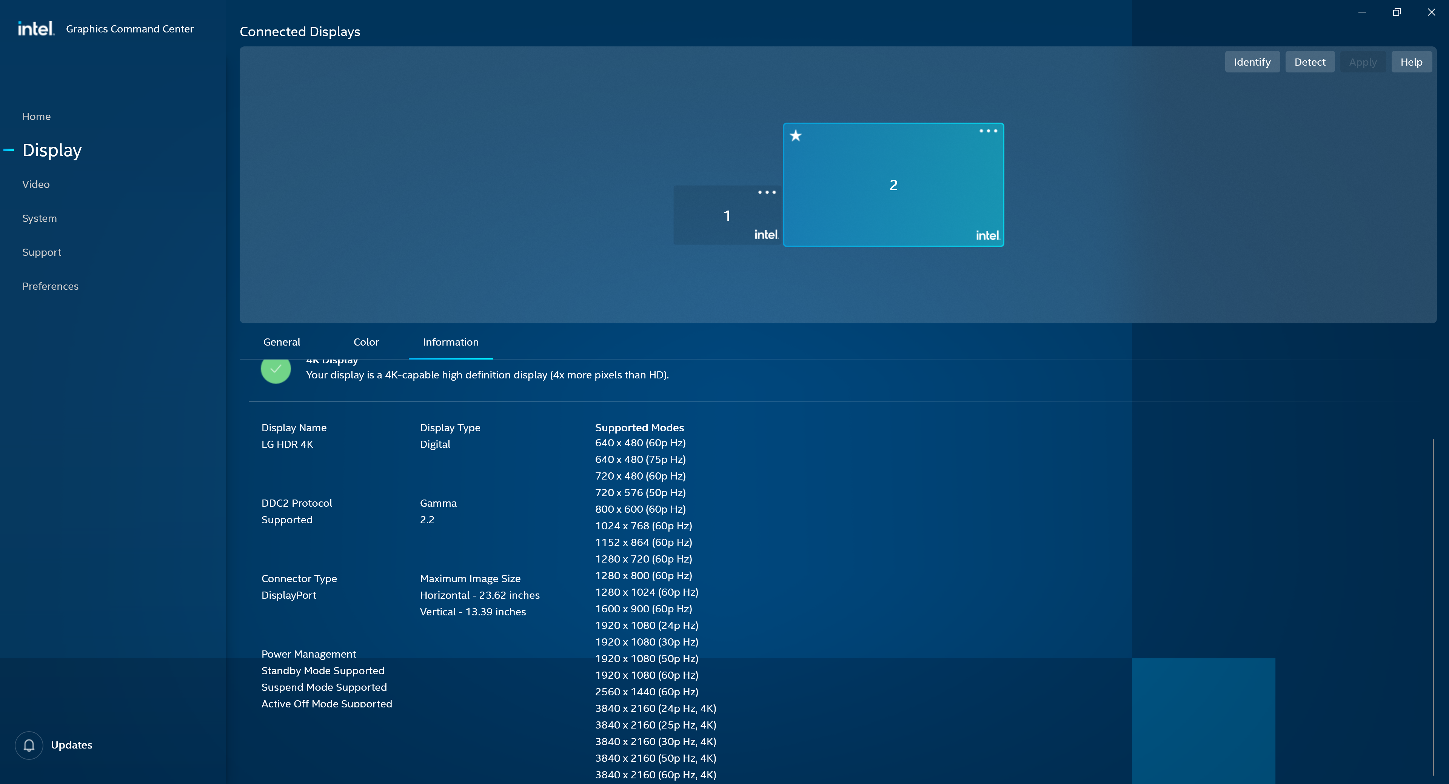1449x784 pixels.
Task: Switch to the General tab
Action: pos(281,342)
